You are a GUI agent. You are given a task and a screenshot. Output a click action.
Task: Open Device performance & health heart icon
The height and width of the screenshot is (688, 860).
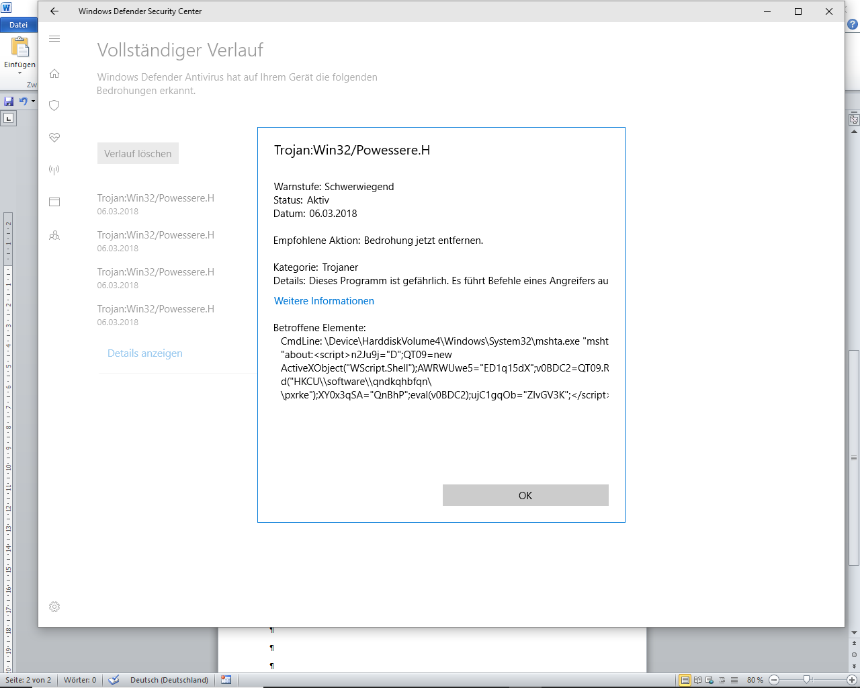54,137
